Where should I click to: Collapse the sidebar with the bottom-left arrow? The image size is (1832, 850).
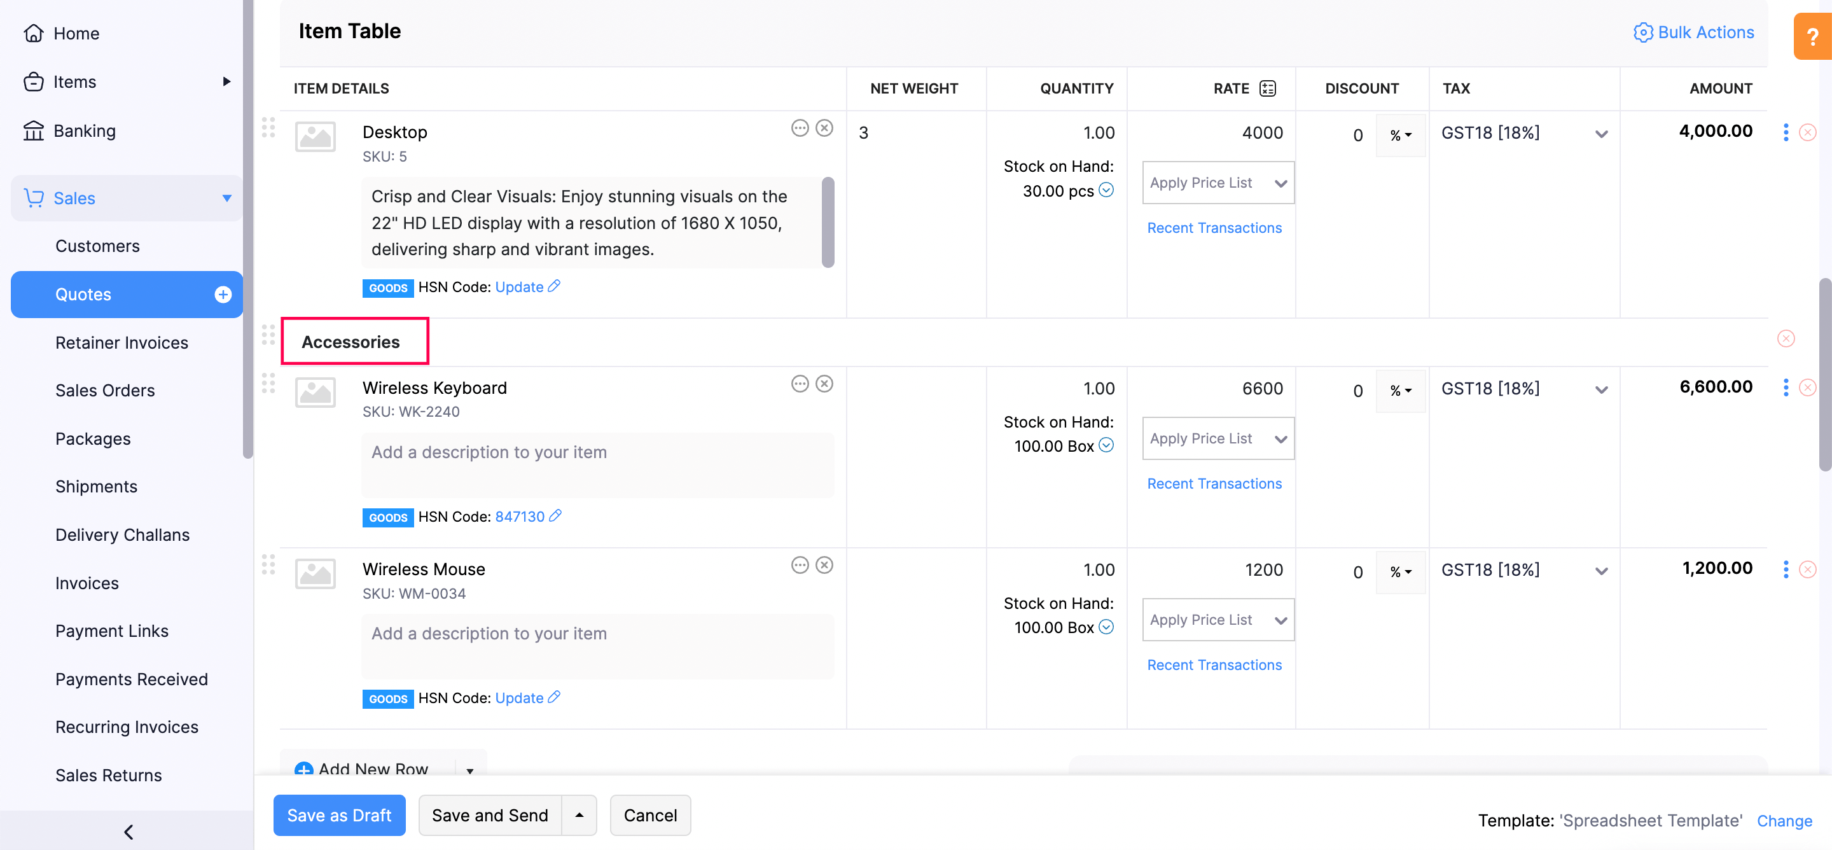point(128,832)
